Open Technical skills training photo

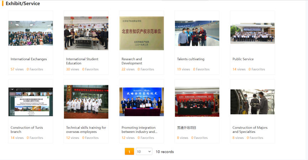tap(86, 102)
